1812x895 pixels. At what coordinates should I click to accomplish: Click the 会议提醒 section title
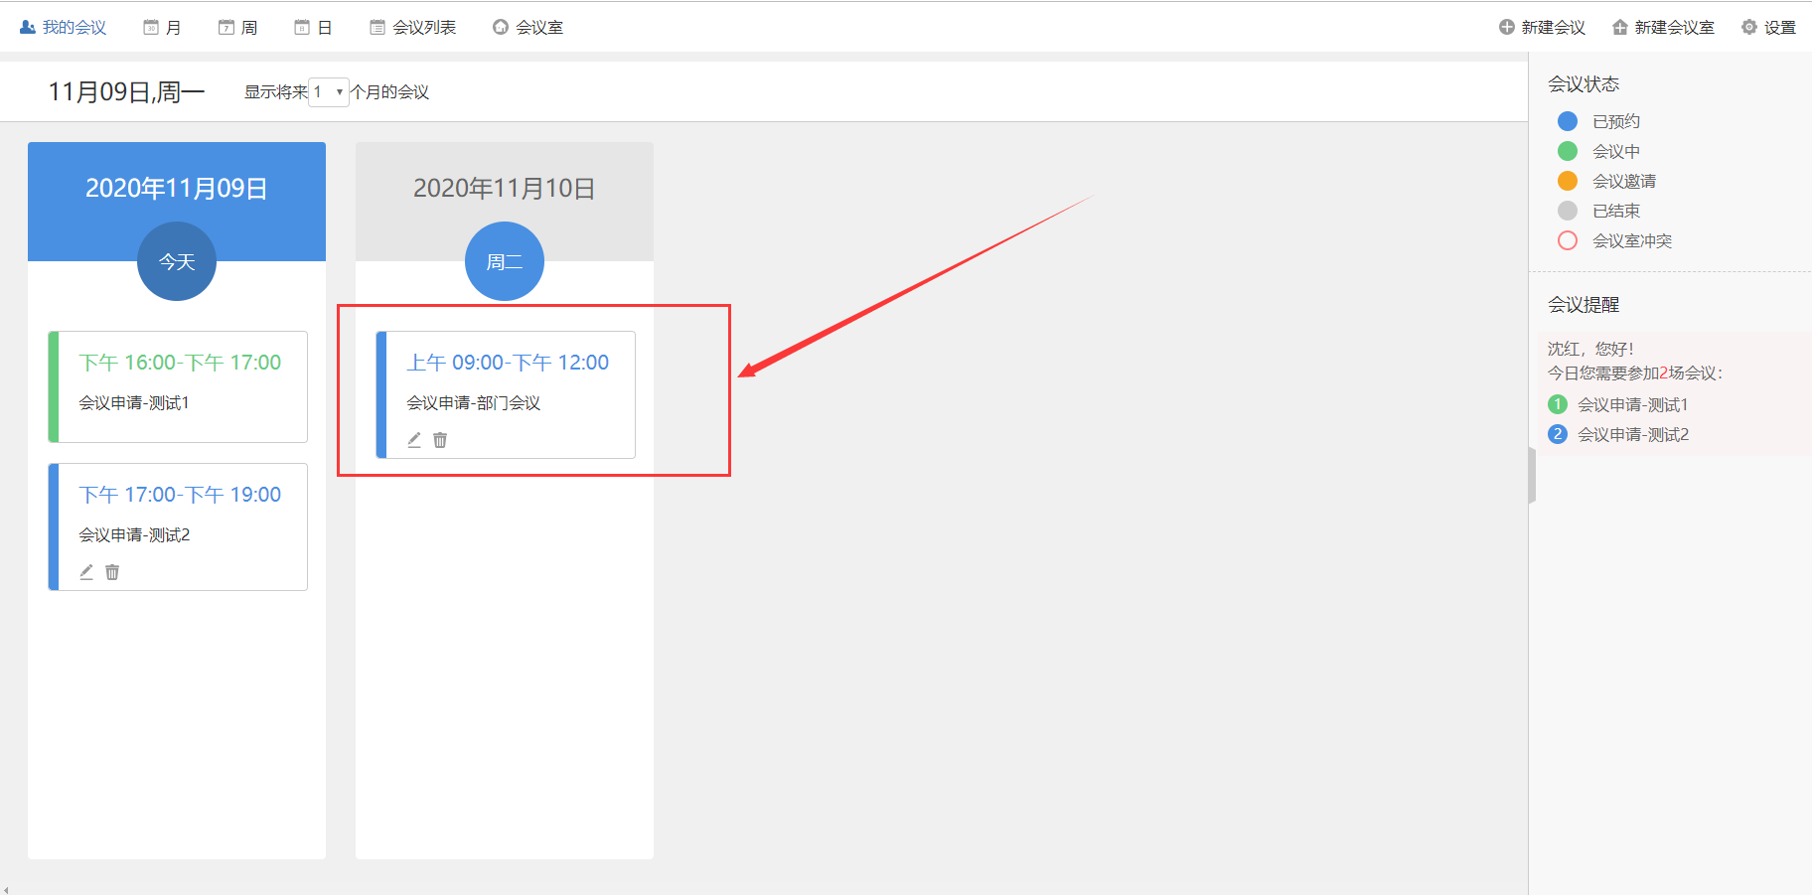(x=1584, y=305)
